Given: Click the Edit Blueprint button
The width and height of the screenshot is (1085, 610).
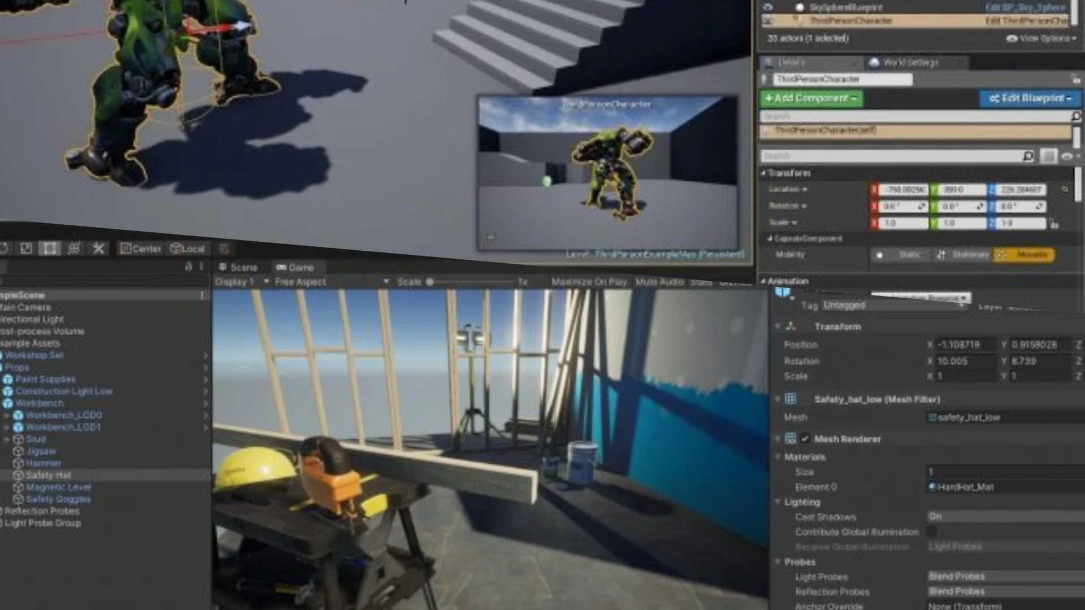Looking at the screenshot, I should [1030, 98].
